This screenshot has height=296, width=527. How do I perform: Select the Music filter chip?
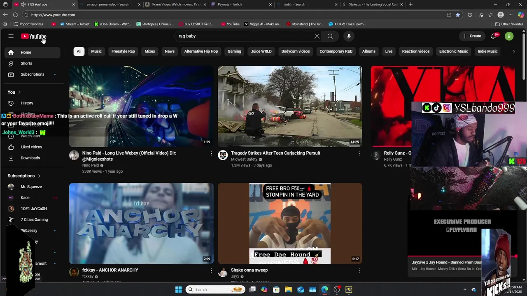(96, 51)
